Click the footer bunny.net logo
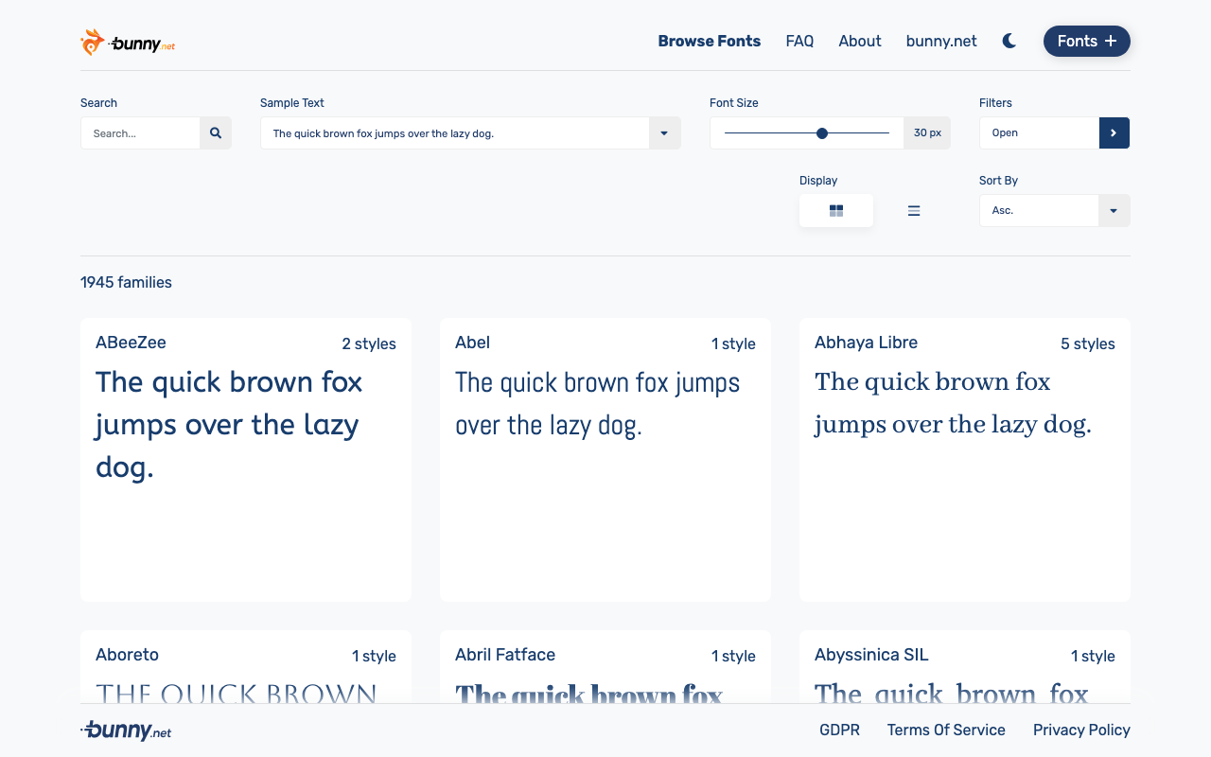 coord(126,731)
